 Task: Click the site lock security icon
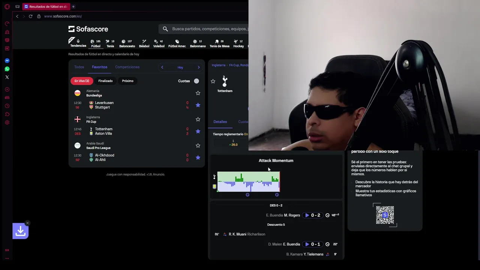[39, 16]
